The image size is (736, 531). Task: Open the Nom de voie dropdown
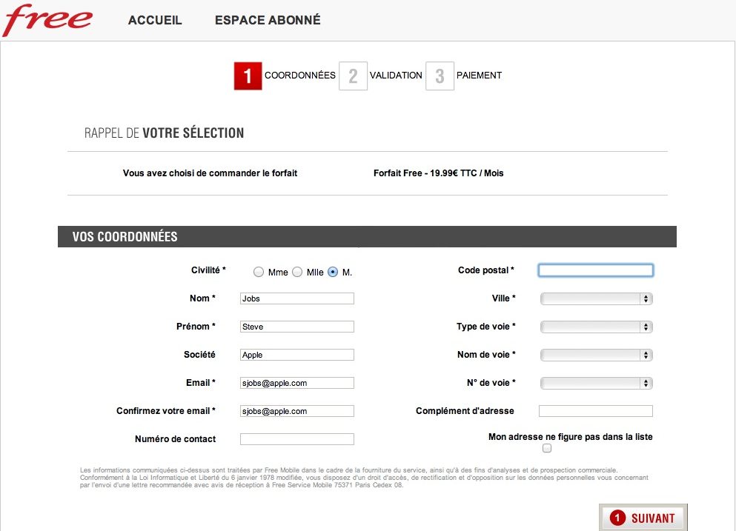pos(595,354)
